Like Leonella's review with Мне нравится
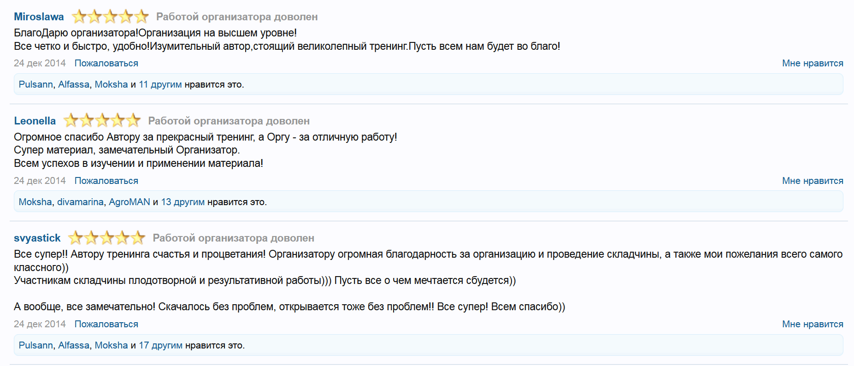 [x=812, y=181]
